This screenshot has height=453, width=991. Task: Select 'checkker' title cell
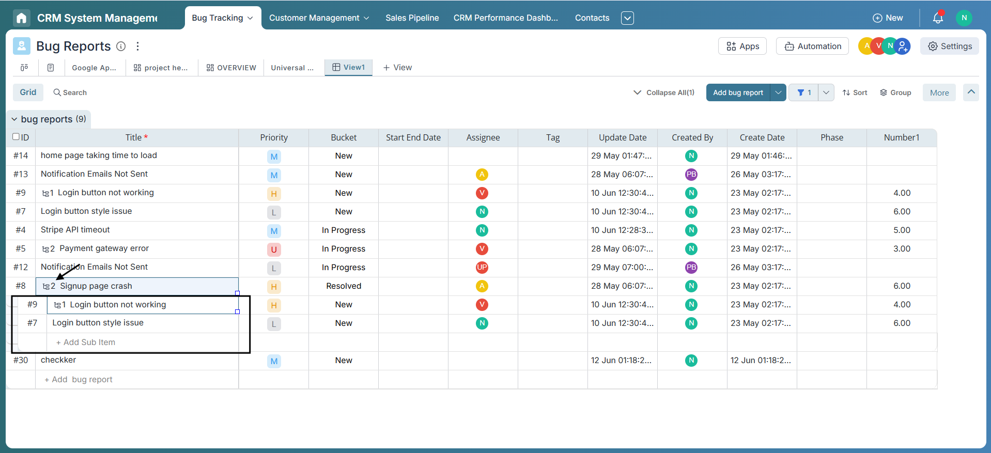pyautogui.click(x=137, y=360)
